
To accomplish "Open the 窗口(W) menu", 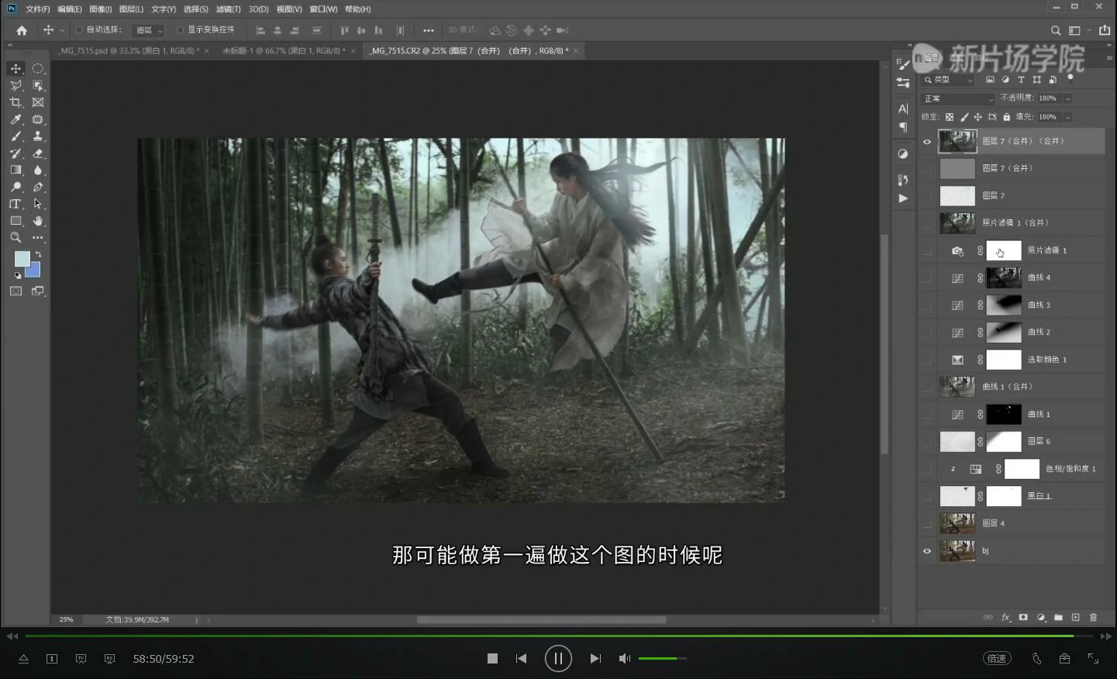I will click(323, 9).
